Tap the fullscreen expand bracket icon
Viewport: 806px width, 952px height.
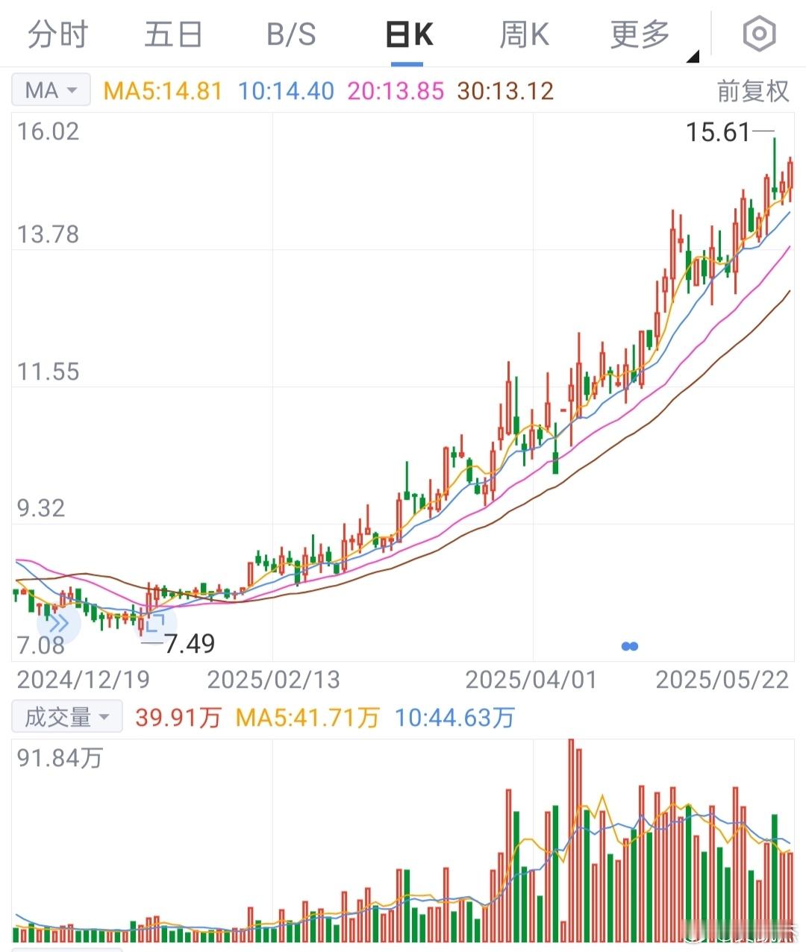click(x=155, y=624)
